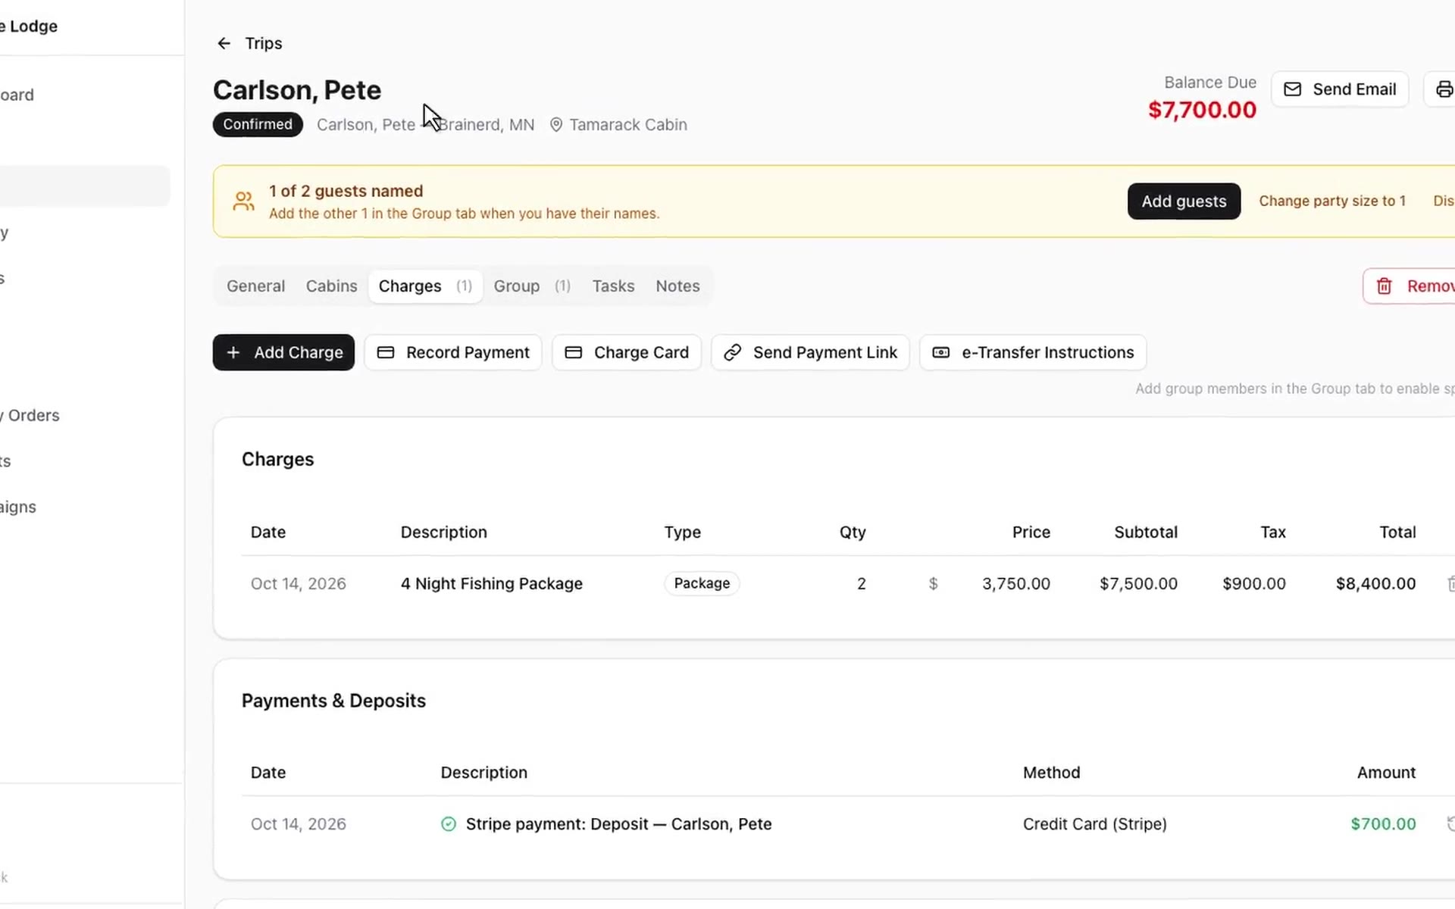Screen dimensions: 1455x909
Task: Click the Trips breadcrumb link
Action: coord(263,43)
